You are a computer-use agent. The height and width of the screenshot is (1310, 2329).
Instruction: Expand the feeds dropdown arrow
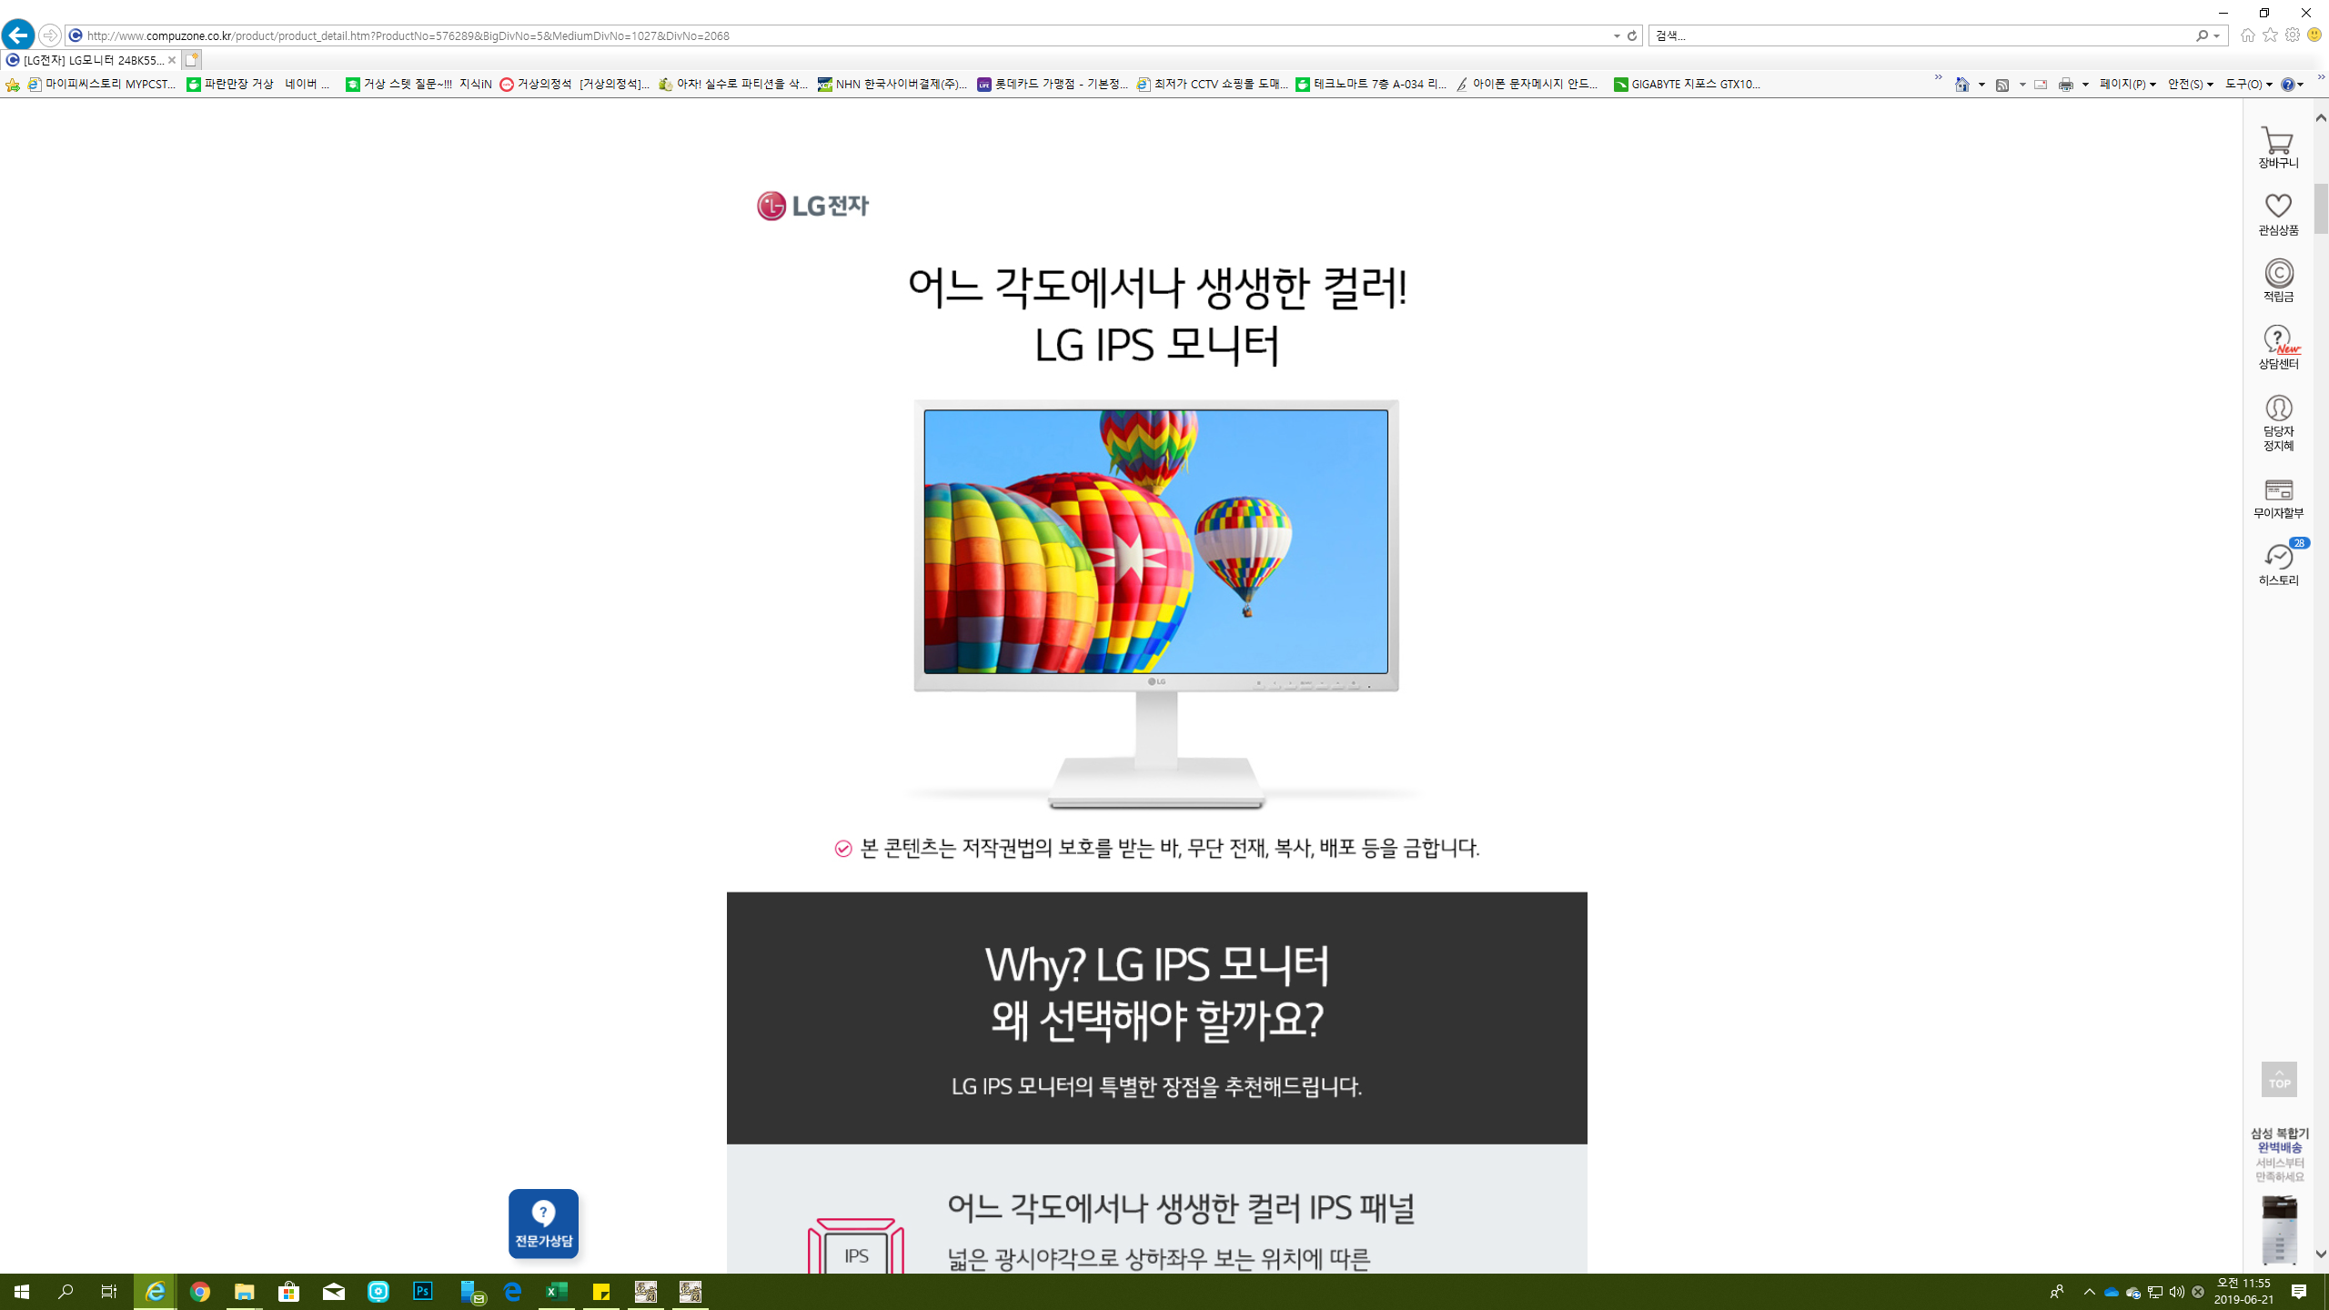click(2022, 85)
